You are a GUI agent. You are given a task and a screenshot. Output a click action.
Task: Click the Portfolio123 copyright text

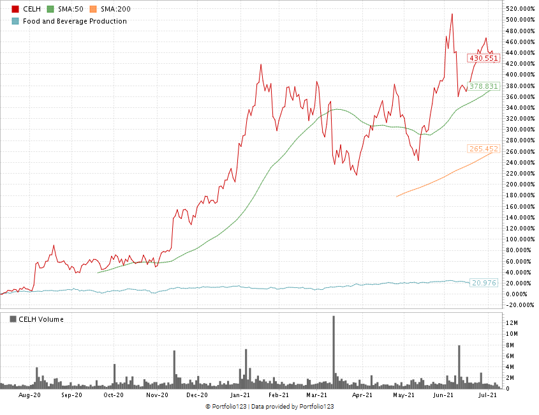(226, 407)
